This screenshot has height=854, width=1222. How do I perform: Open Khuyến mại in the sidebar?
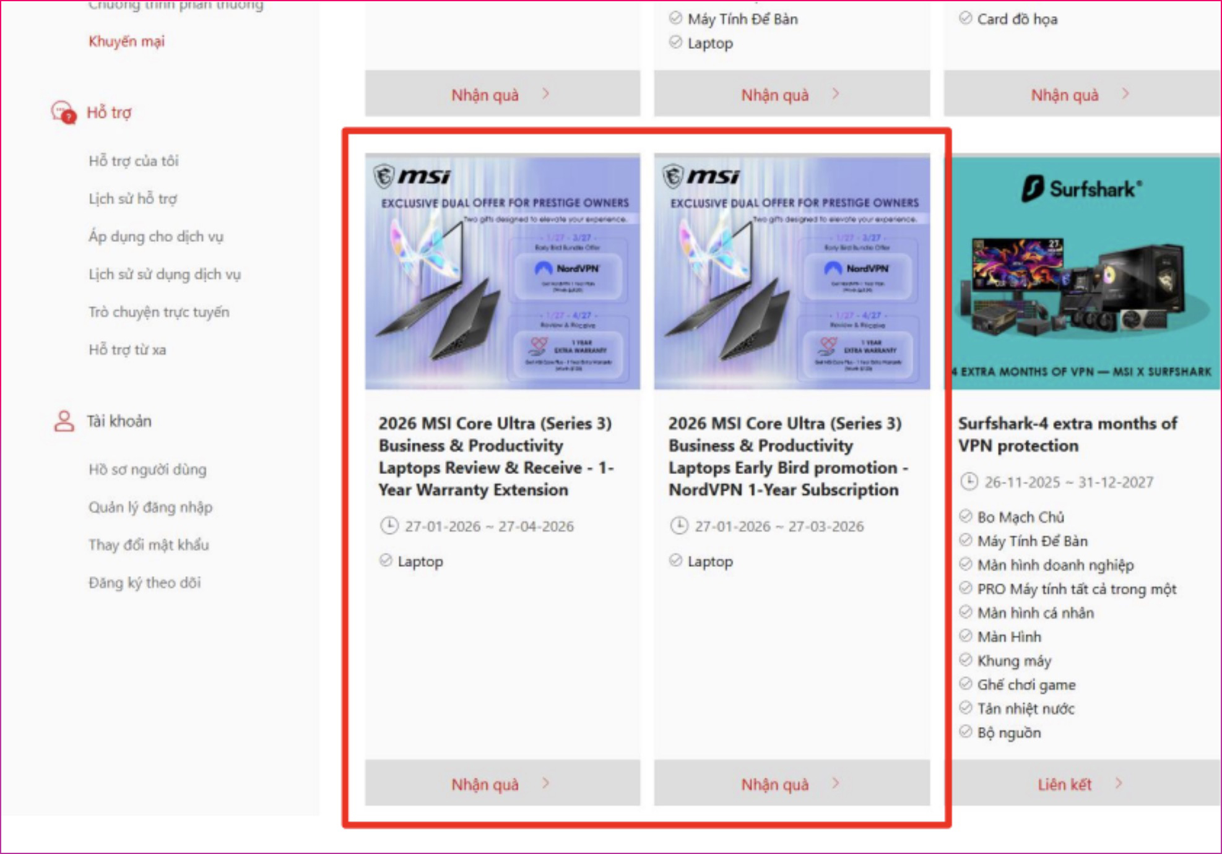(x=126, y=41)
